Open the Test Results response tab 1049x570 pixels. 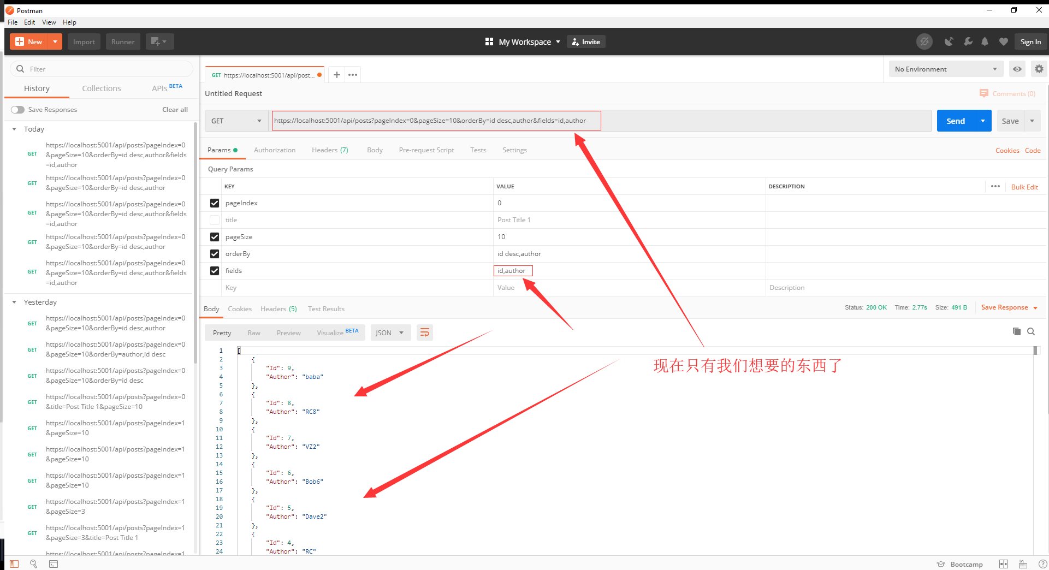(326, 309)
